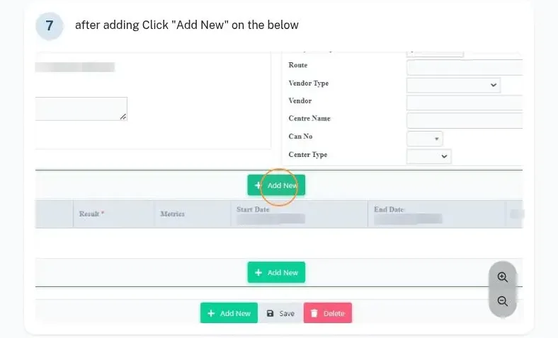Click the zoom in magnifier icon

[503, 277]
